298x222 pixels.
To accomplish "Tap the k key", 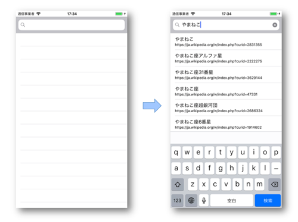I will pyautogui.click(x=254, y=169).
